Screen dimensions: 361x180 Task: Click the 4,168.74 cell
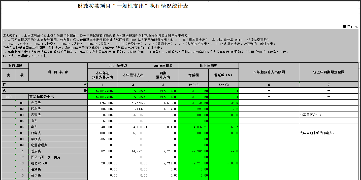pyautogui.click(x=133, y=127)
